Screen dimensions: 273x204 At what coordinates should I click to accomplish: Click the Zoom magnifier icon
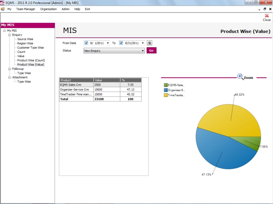click(240, 77)
